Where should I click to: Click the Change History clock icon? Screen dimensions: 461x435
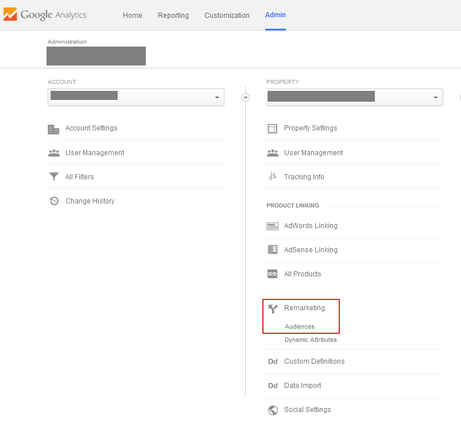54,201
